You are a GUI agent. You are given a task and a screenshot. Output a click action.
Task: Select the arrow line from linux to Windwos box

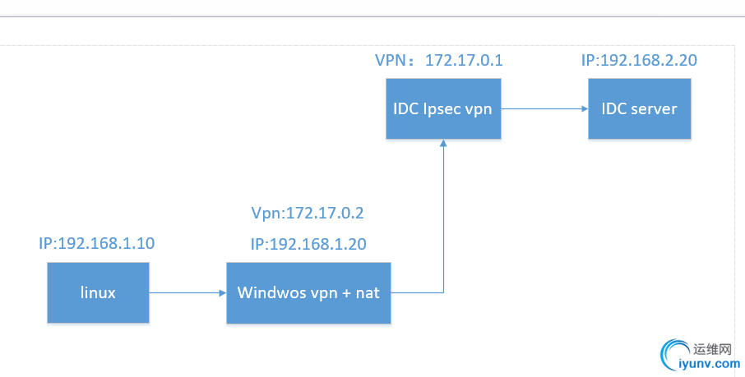(x=185, y=292)
